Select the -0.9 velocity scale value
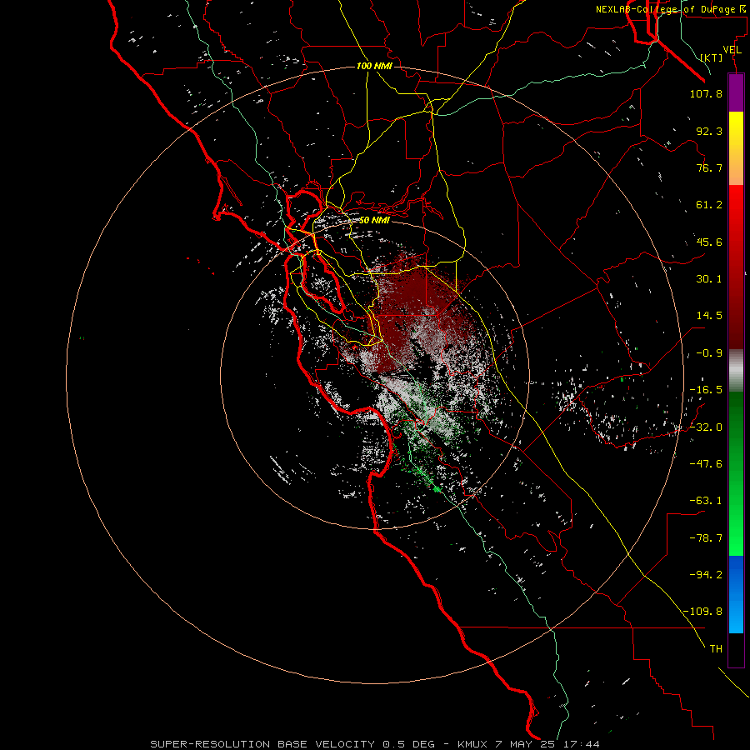Image resolution: width=750 pixels, height=750 pixels. [709, 353]
